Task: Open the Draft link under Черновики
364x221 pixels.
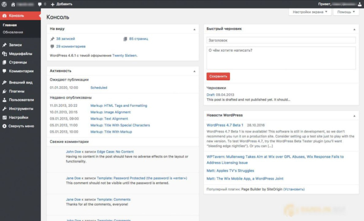Action: coord(210,95)
